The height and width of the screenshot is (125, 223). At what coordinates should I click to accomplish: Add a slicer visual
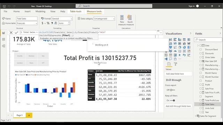coord(166,55)
